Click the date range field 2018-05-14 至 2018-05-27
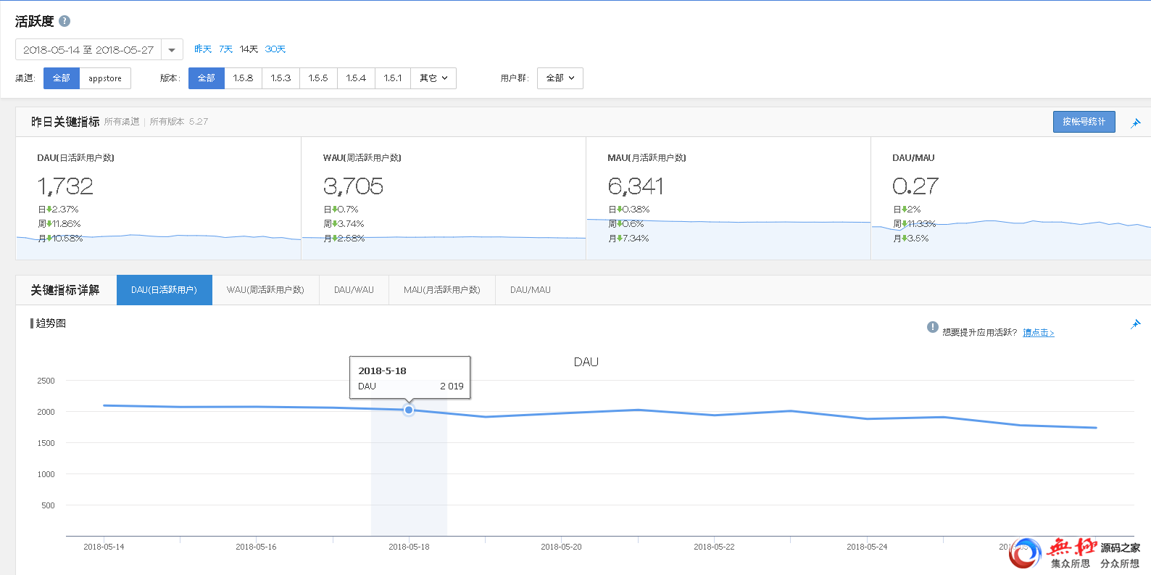1151x575 pixels. (x=88, y=50)
